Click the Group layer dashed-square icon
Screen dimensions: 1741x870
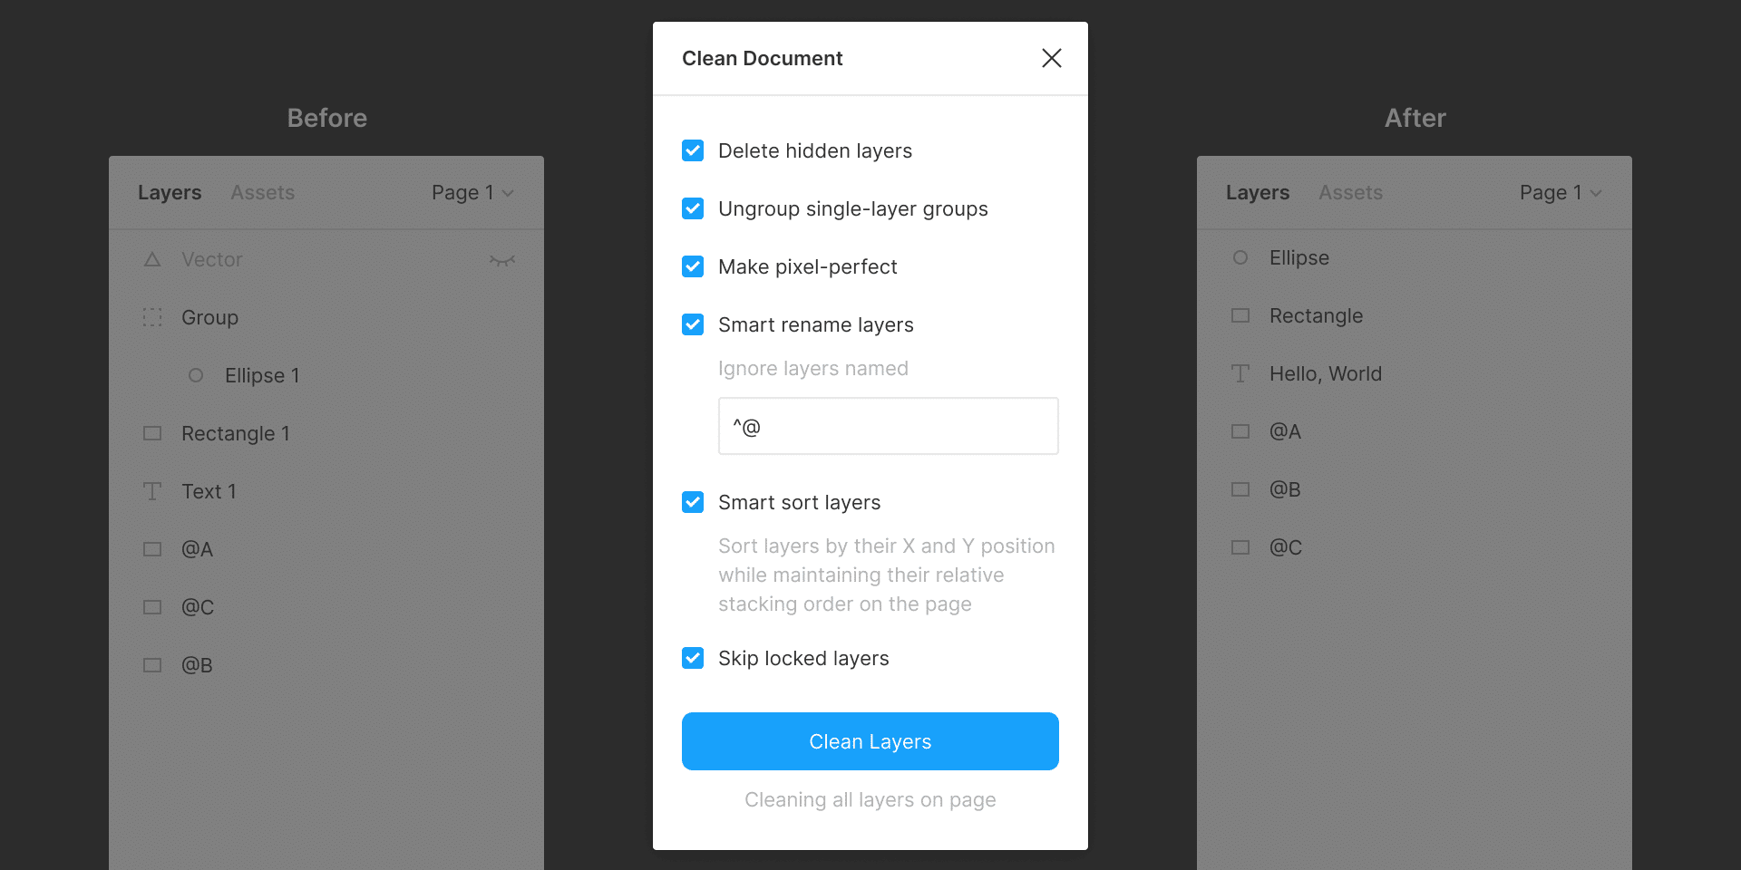tap(152, 317)
